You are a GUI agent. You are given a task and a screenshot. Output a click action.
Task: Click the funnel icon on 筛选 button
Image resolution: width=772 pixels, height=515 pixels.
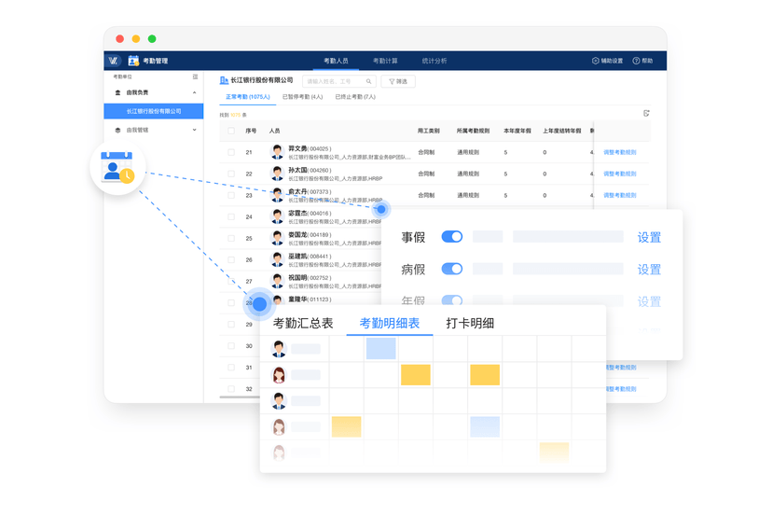392,81
